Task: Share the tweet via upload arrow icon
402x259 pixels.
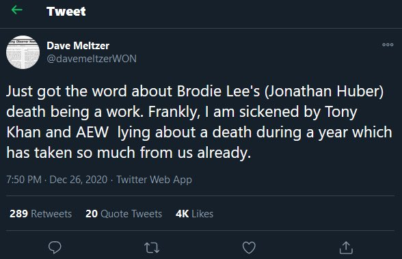Action: click(x=346, y=247)
